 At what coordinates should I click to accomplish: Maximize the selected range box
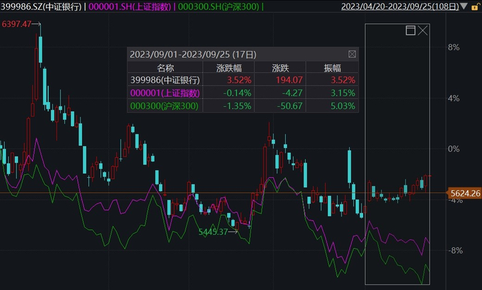click(410, 30)
